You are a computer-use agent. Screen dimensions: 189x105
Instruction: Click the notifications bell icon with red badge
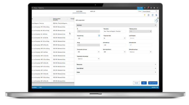click(x=148, y=8)
